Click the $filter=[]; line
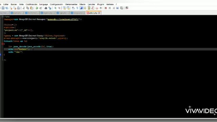The height and width of the screenshot is (122, 217). tap(10, 25)
